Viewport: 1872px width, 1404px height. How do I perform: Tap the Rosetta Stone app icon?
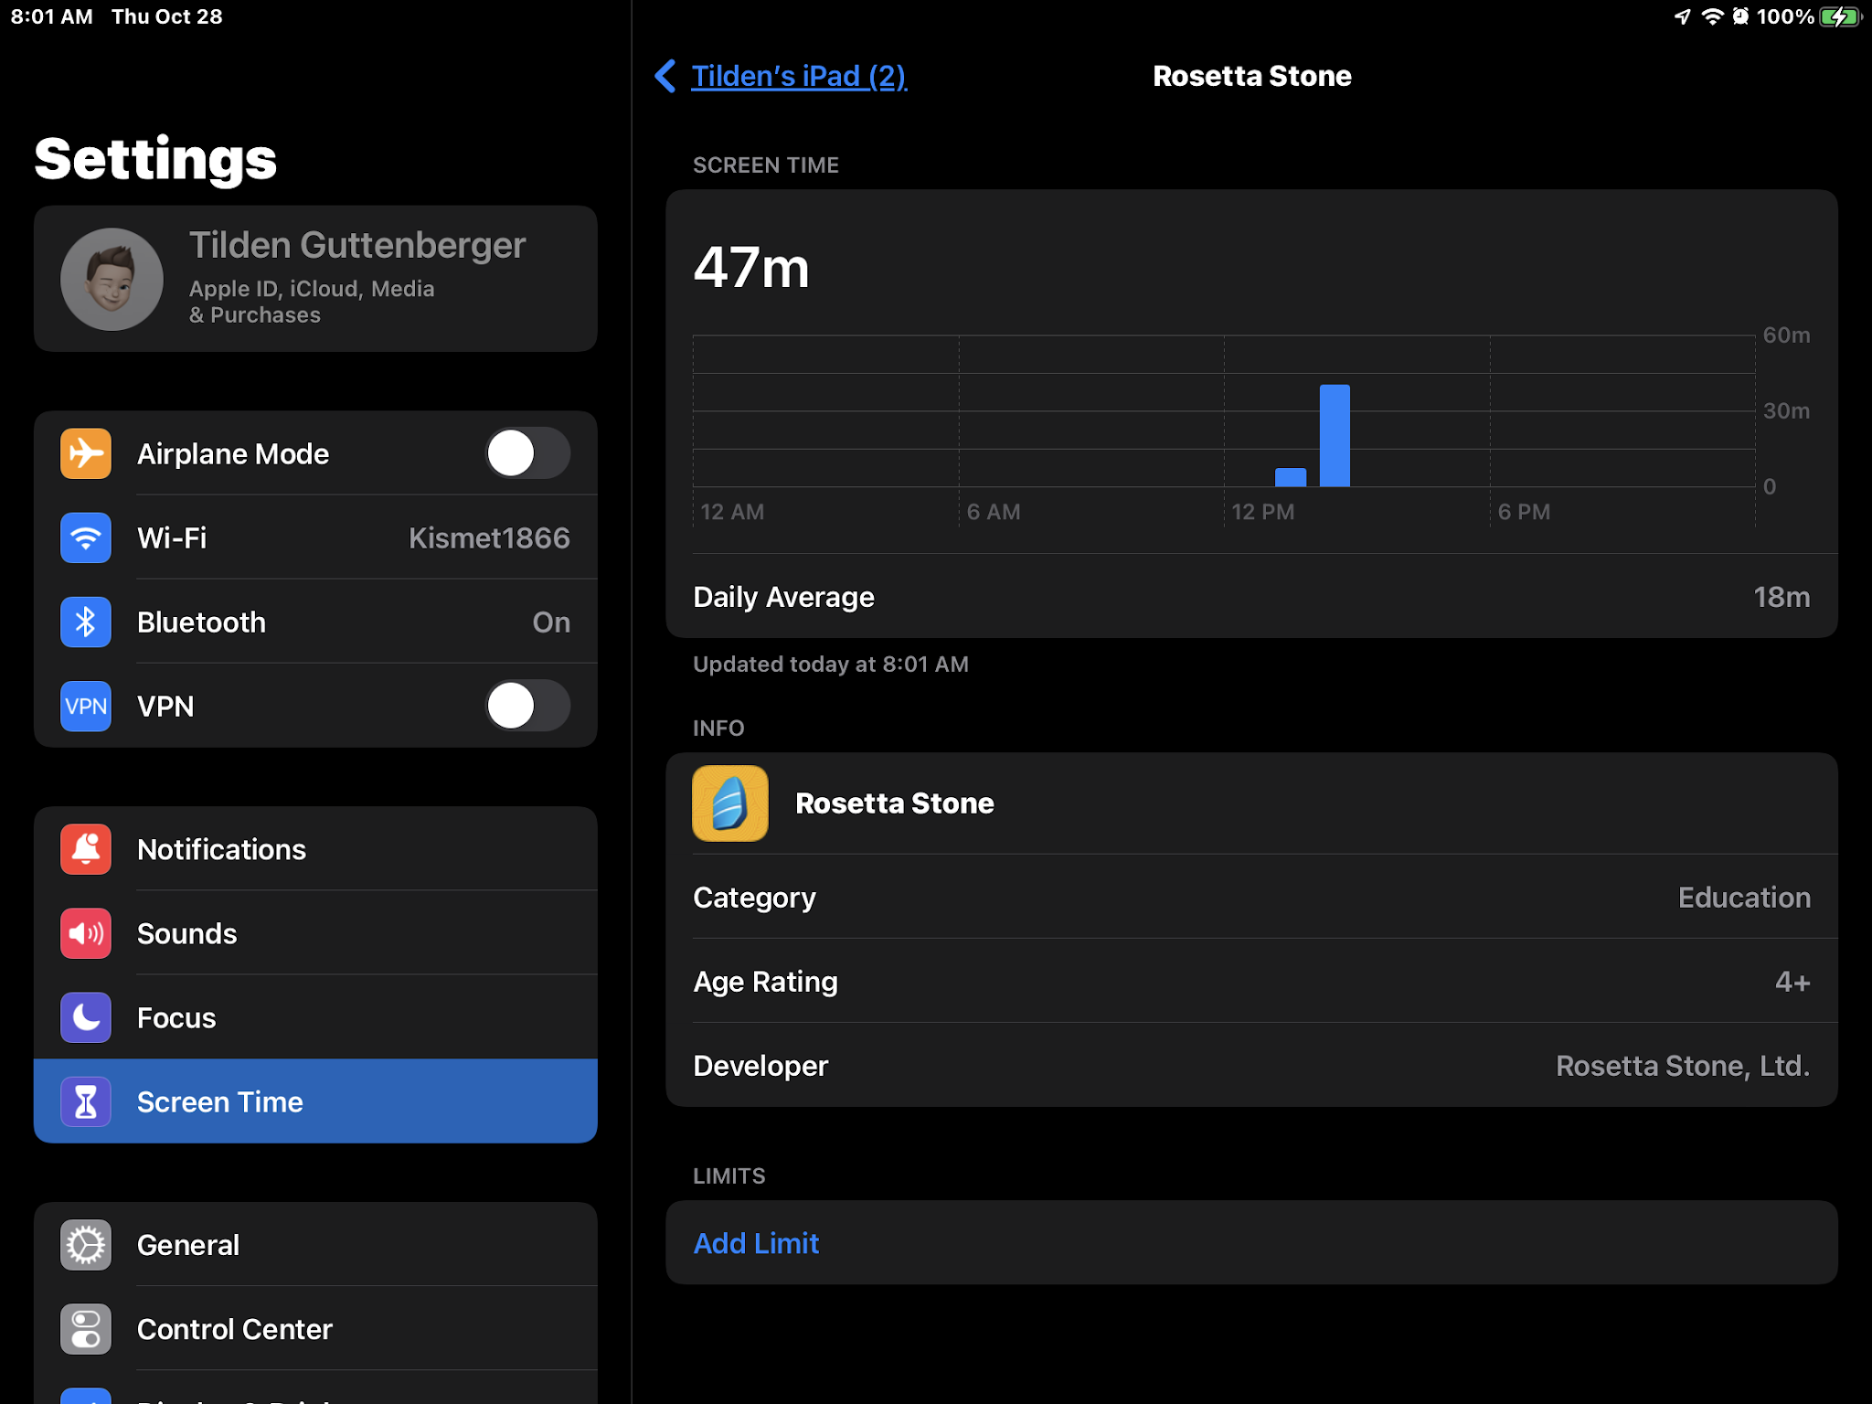[x=730, y=803]
